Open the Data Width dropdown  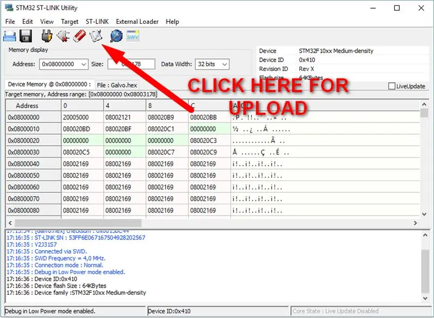(225, 64)
